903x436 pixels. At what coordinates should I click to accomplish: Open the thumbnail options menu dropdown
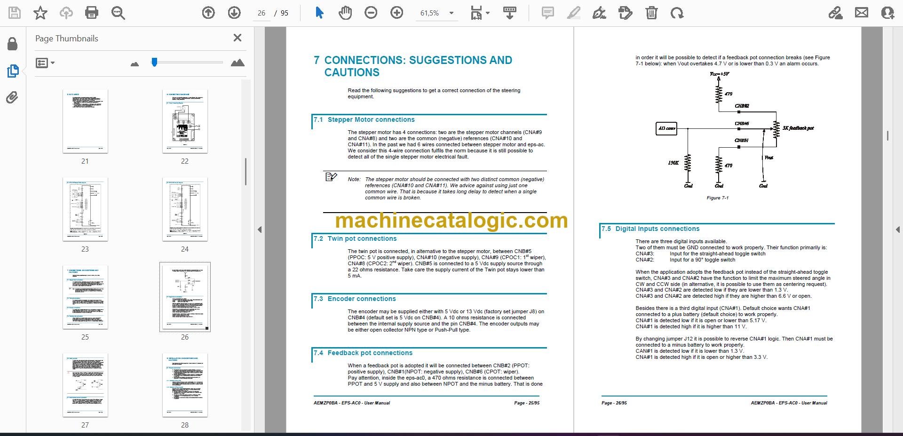tap(45, 63)
